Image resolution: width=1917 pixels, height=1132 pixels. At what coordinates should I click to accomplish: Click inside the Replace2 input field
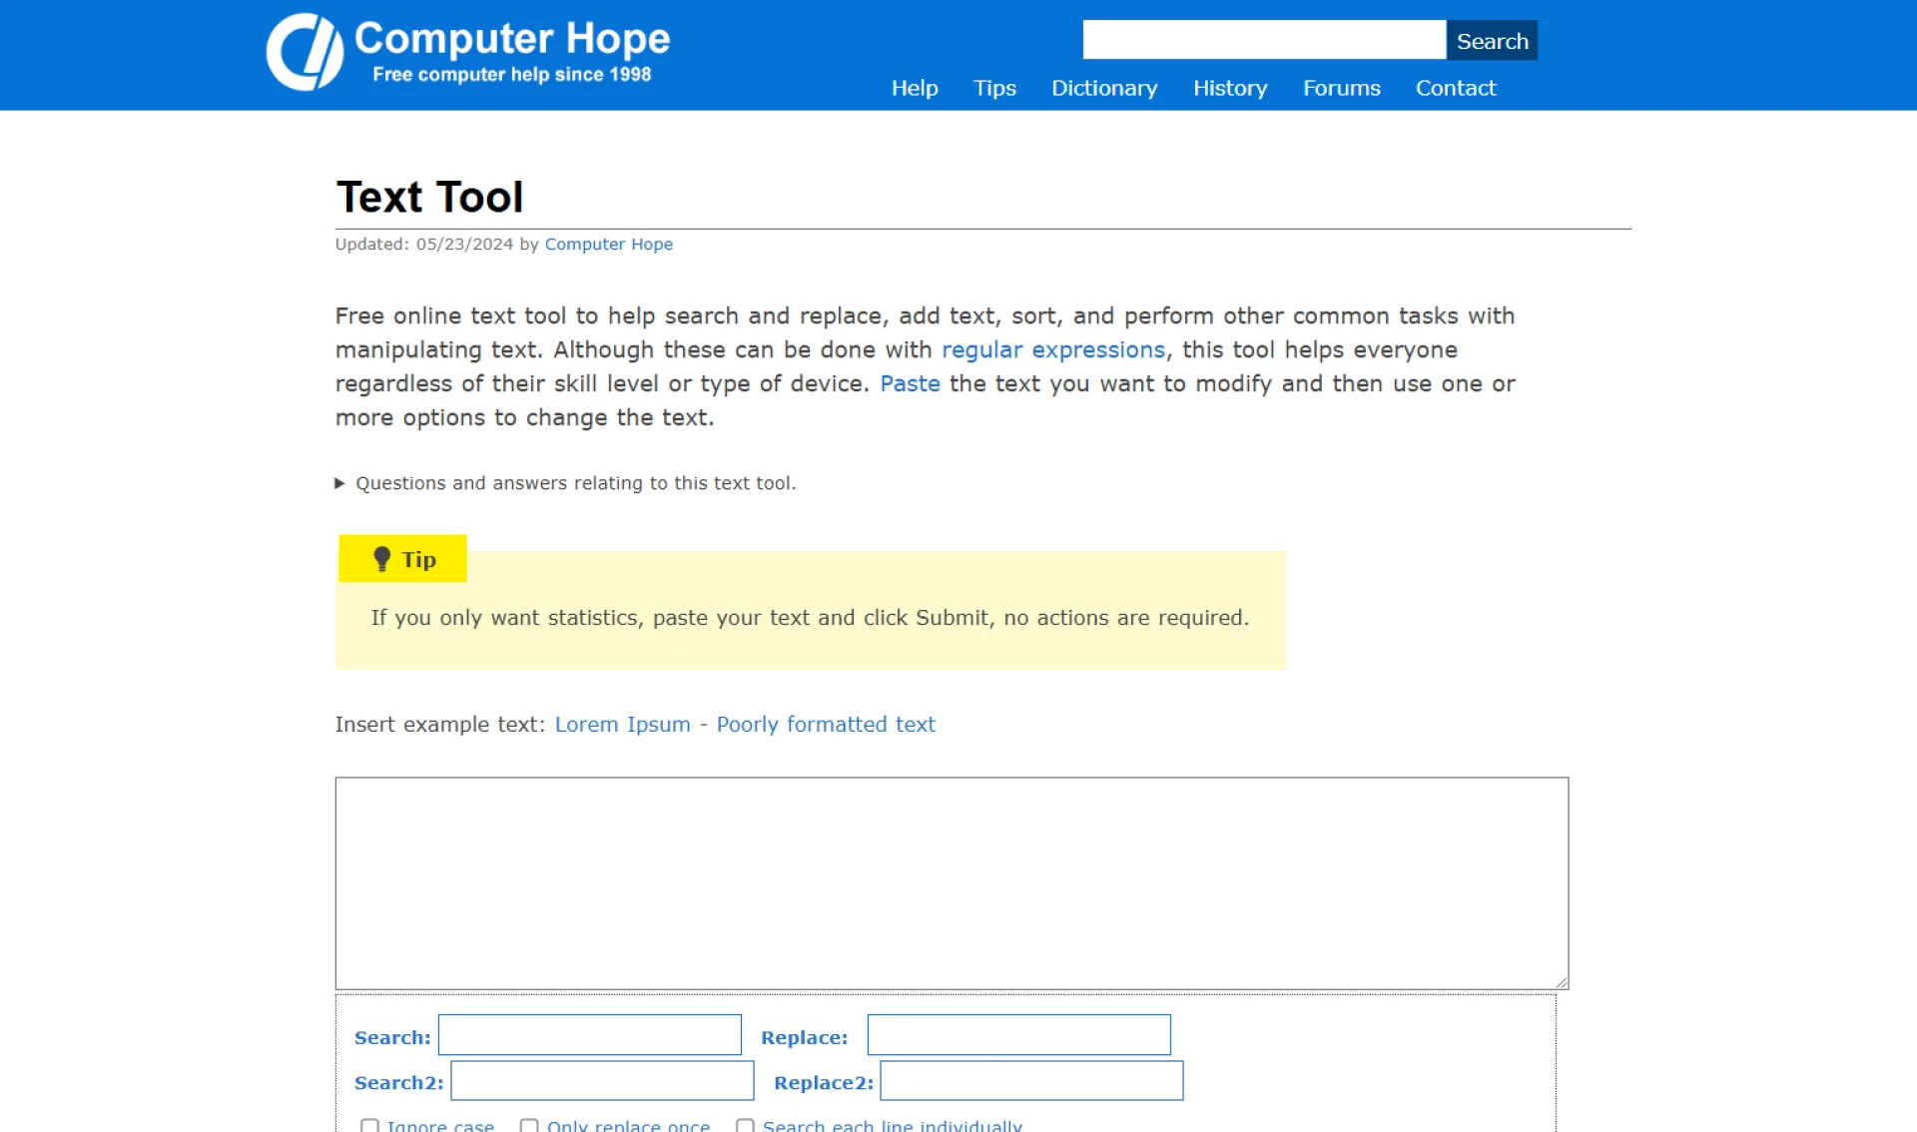[1030, 1080]
